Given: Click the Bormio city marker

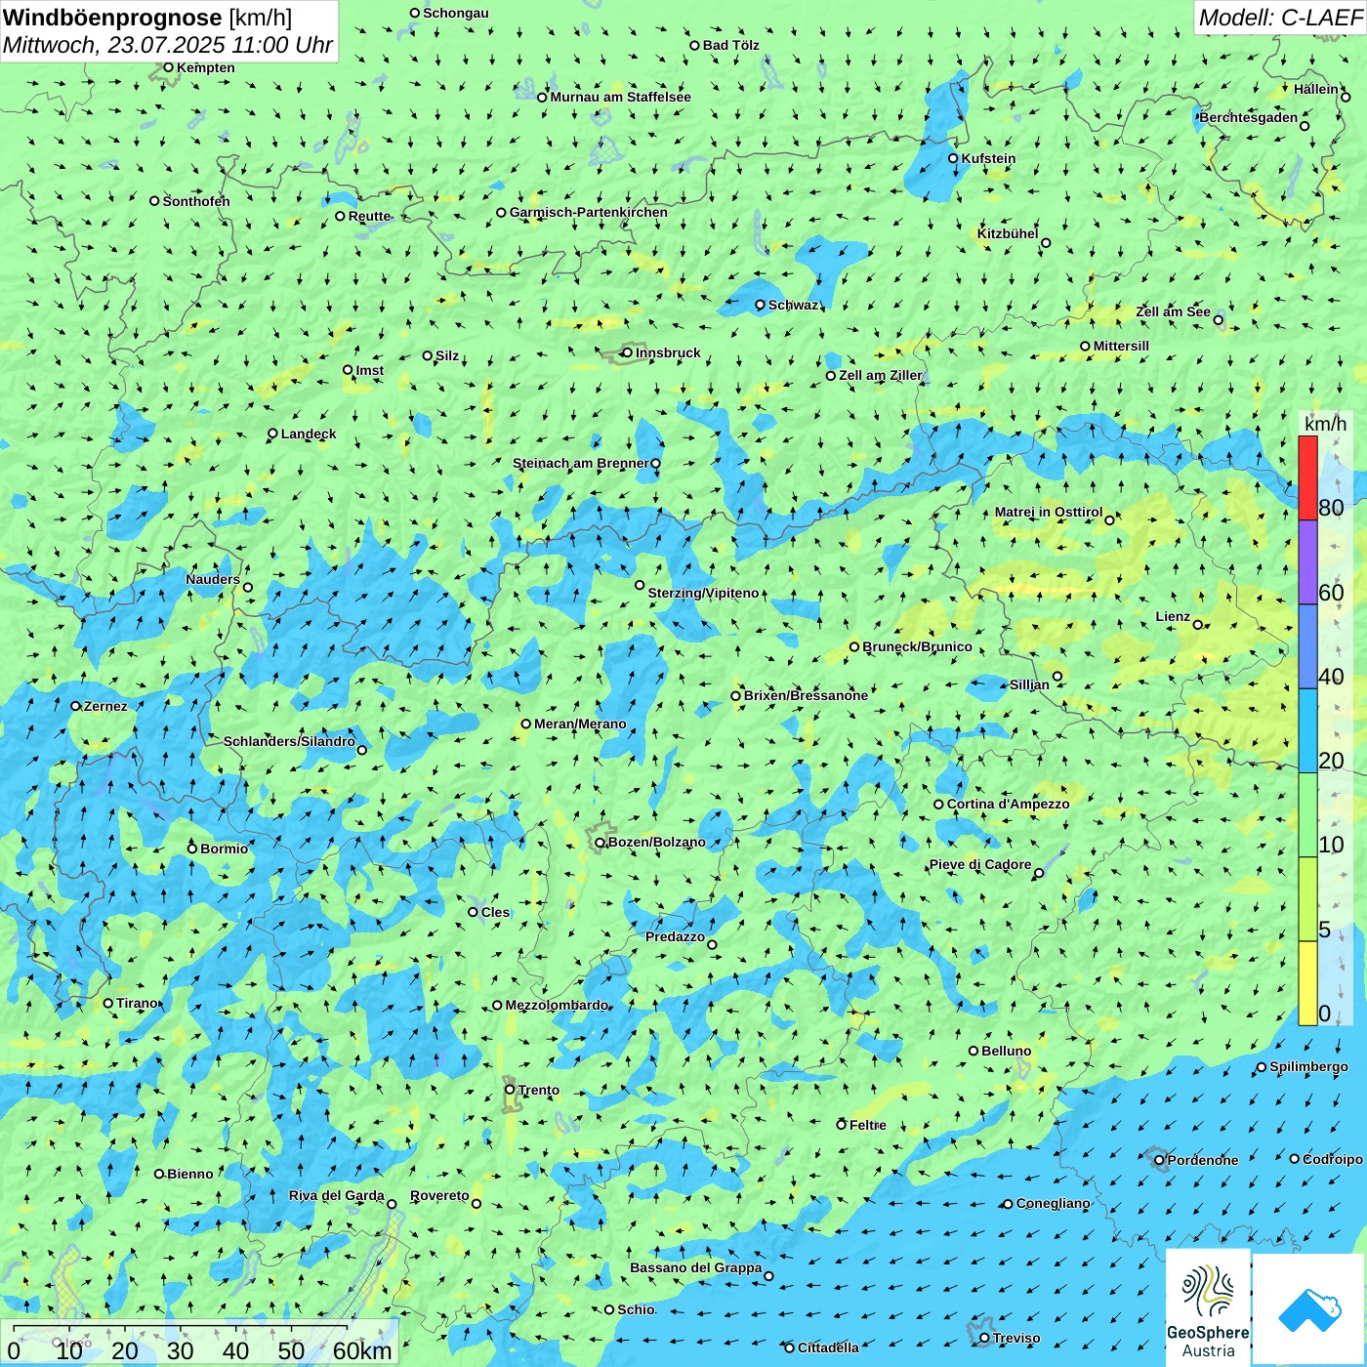Looking at the screenshot, I should pyautogui.click(x=192, y=849).
